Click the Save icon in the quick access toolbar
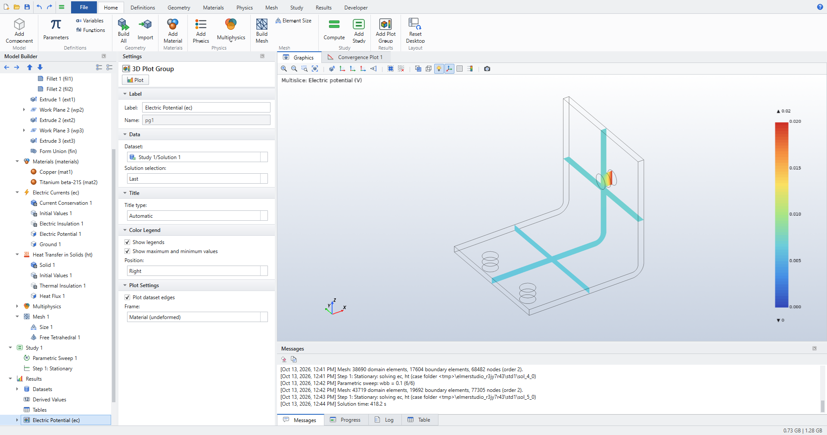The image size is (827, 435). (27, 7)
